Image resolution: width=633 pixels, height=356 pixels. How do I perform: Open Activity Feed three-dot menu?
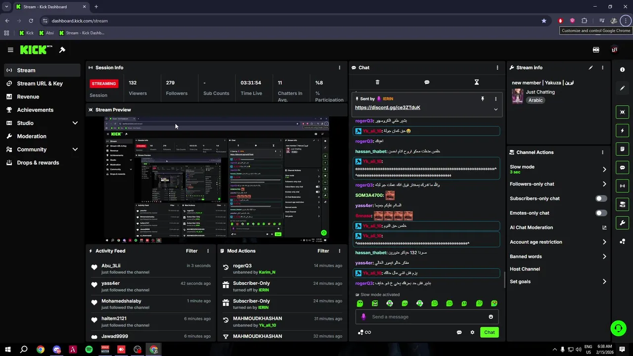pos(208,251)
